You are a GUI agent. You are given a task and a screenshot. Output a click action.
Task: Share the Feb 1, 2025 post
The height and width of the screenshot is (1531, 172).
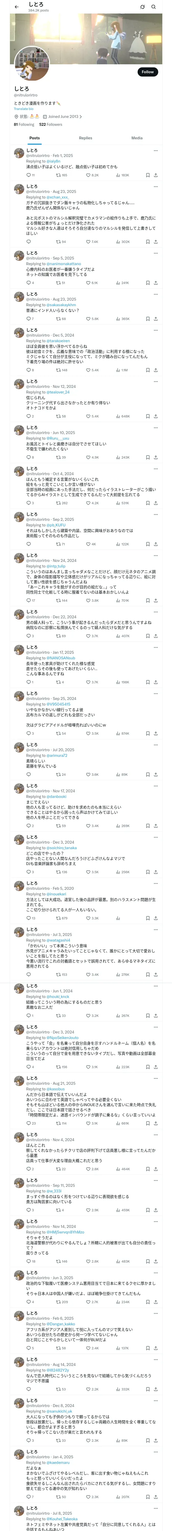[x=155, y=175]
